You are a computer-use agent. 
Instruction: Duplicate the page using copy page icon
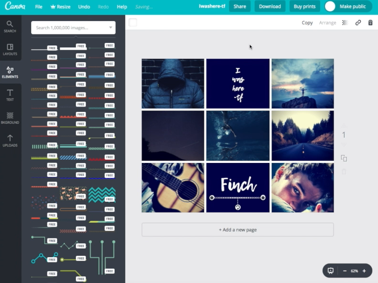click(x=344, y=158)
